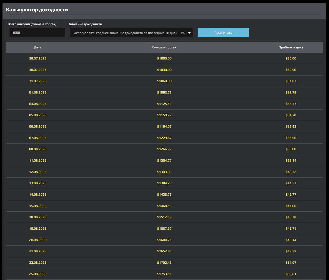
Task: Click the Рассчитать button
Action: click(x=223, y=33)
